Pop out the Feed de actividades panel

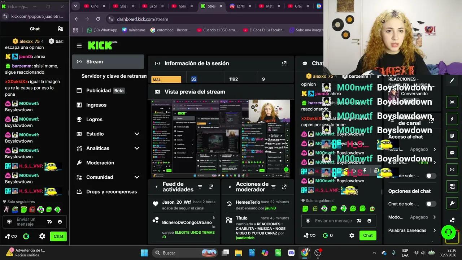211,187
